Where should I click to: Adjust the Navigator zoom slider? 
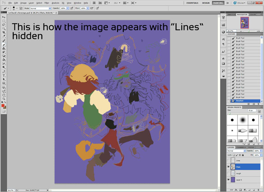click(x=249, y=31)
